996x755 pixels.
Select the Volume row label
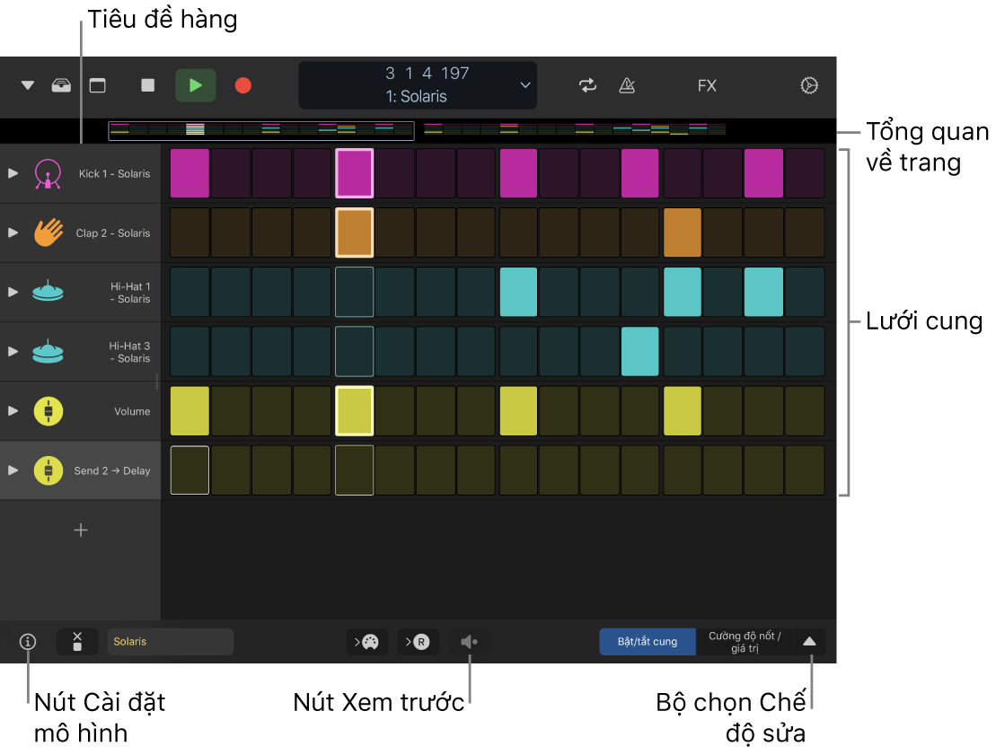[132, 411]
